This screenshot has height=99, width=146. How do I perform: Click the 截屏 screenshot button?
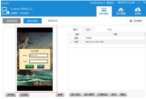pyautogui.click(x=60, y=95)
